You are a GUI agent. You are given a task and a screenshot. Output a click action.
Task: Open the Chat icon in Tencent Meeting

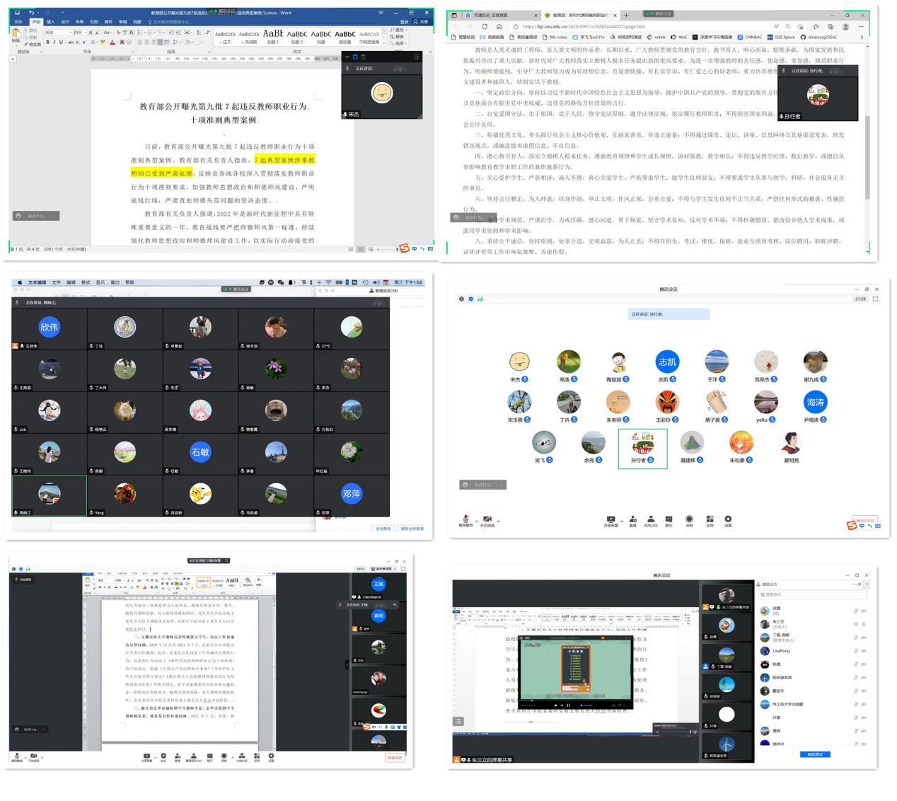coord(669,520)
